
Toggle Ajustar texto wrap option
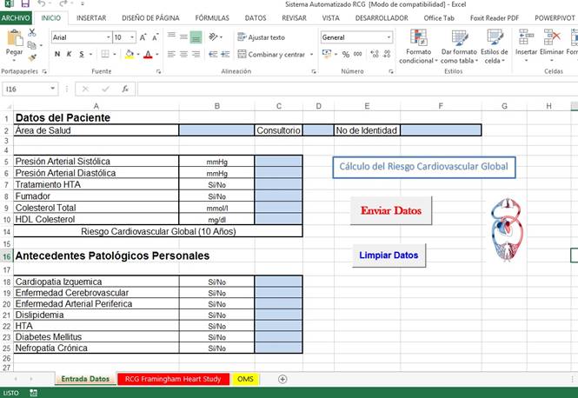coord(261,37)
